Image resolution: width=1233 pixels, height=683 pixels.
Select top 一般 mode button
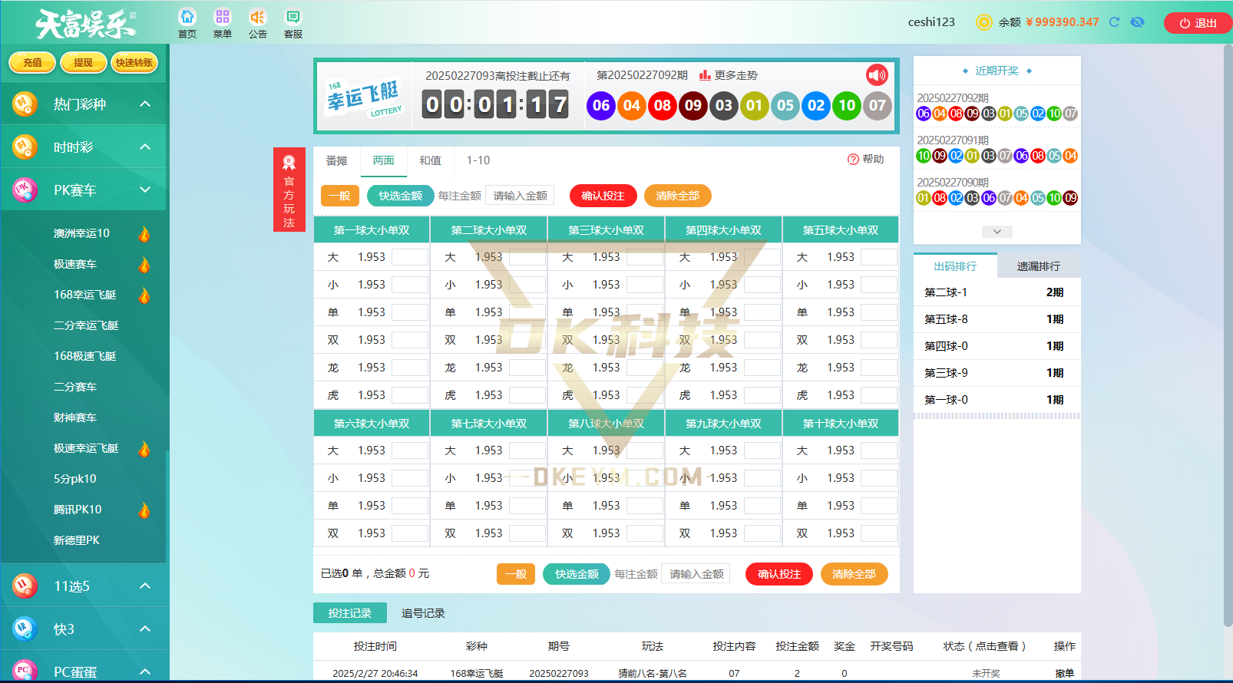coord(339,196)
